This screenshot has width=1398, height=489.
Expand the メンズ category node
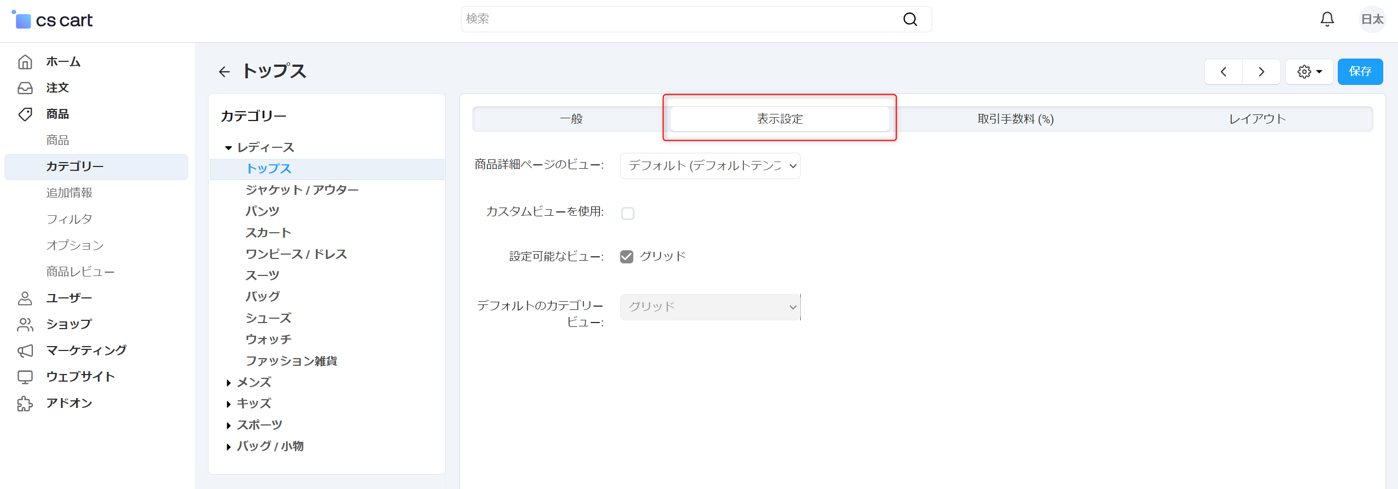tap(228, 383)
